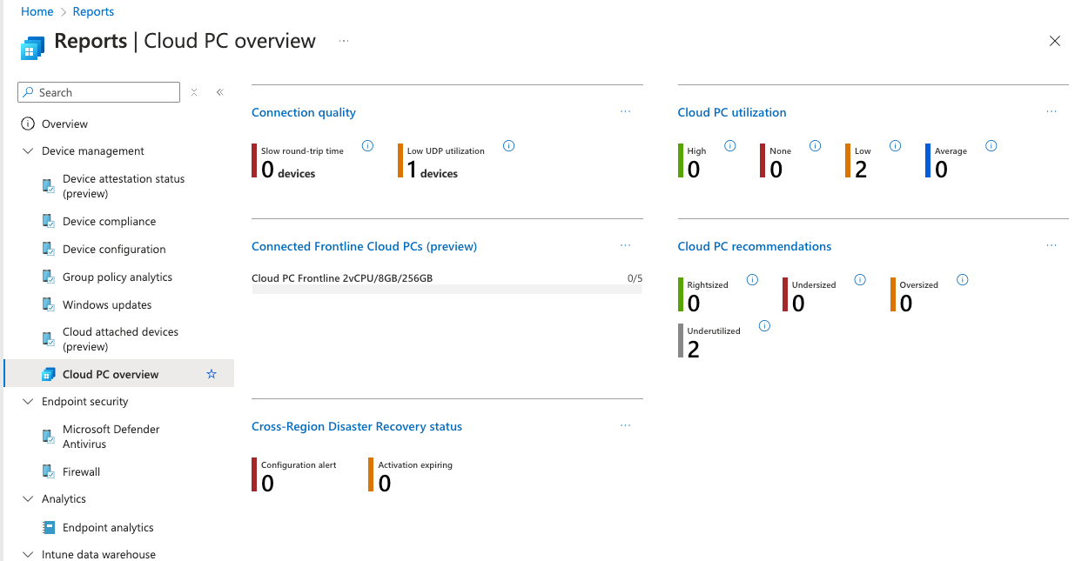
Task: Open Connected Frontline Cloud PCs more options
Action: pyautogui.click(x=625, y=245)
